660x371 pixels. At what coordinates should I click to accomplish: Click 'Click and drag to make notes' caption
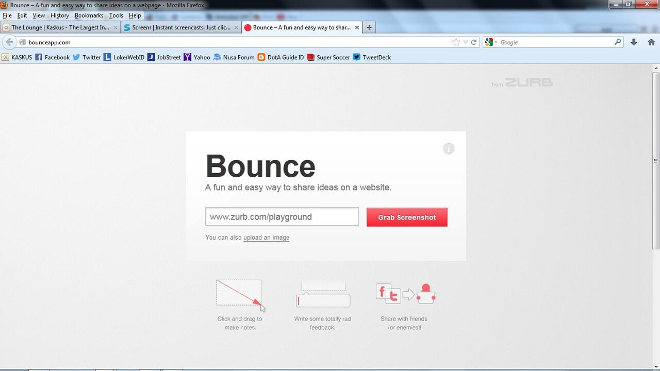point(240,323)
